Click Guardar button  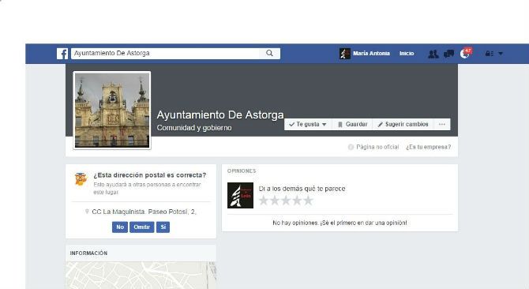352,124
